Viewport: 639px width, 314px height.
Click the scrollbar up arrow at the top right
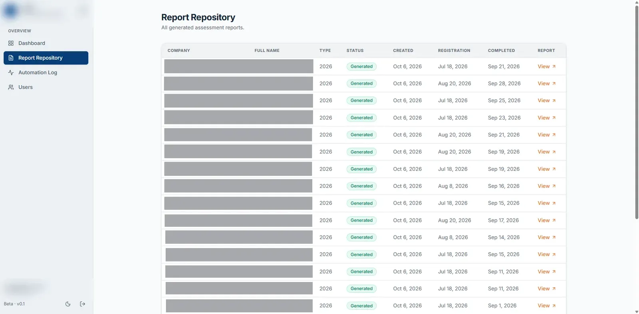[637, 2]
